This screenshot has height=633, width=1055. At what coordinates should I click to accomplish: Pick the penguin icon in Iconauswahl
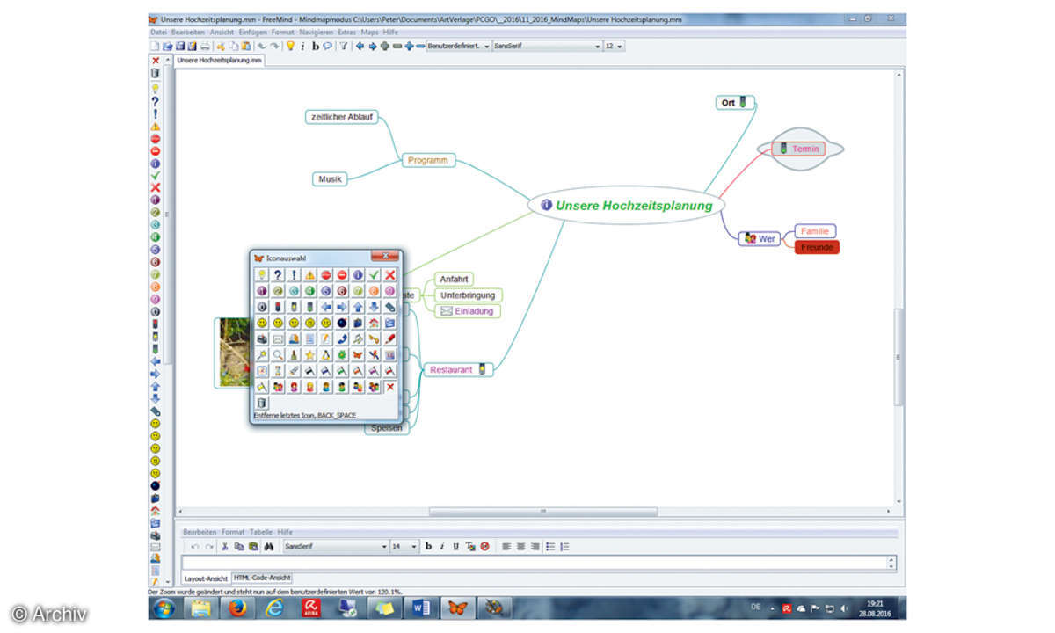pos(326,354)
